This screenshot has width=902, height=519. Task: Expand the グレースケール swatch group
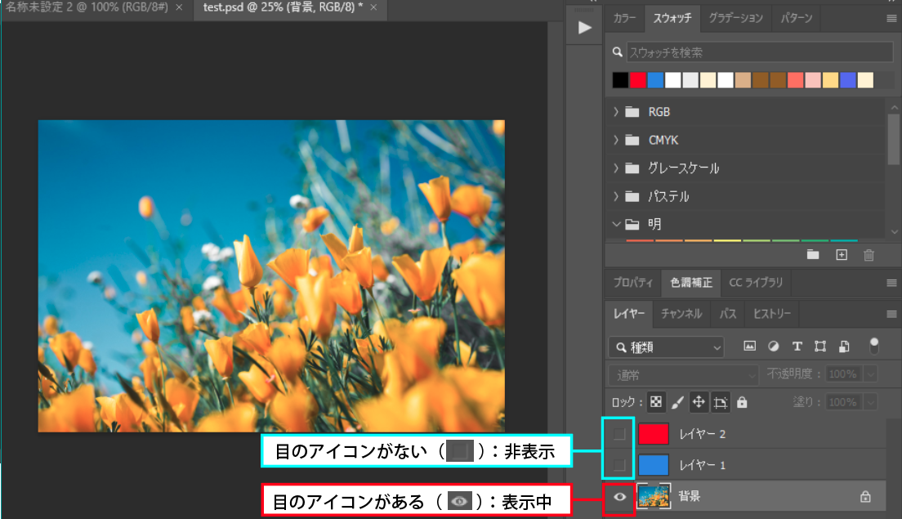(x=616, y=168)
